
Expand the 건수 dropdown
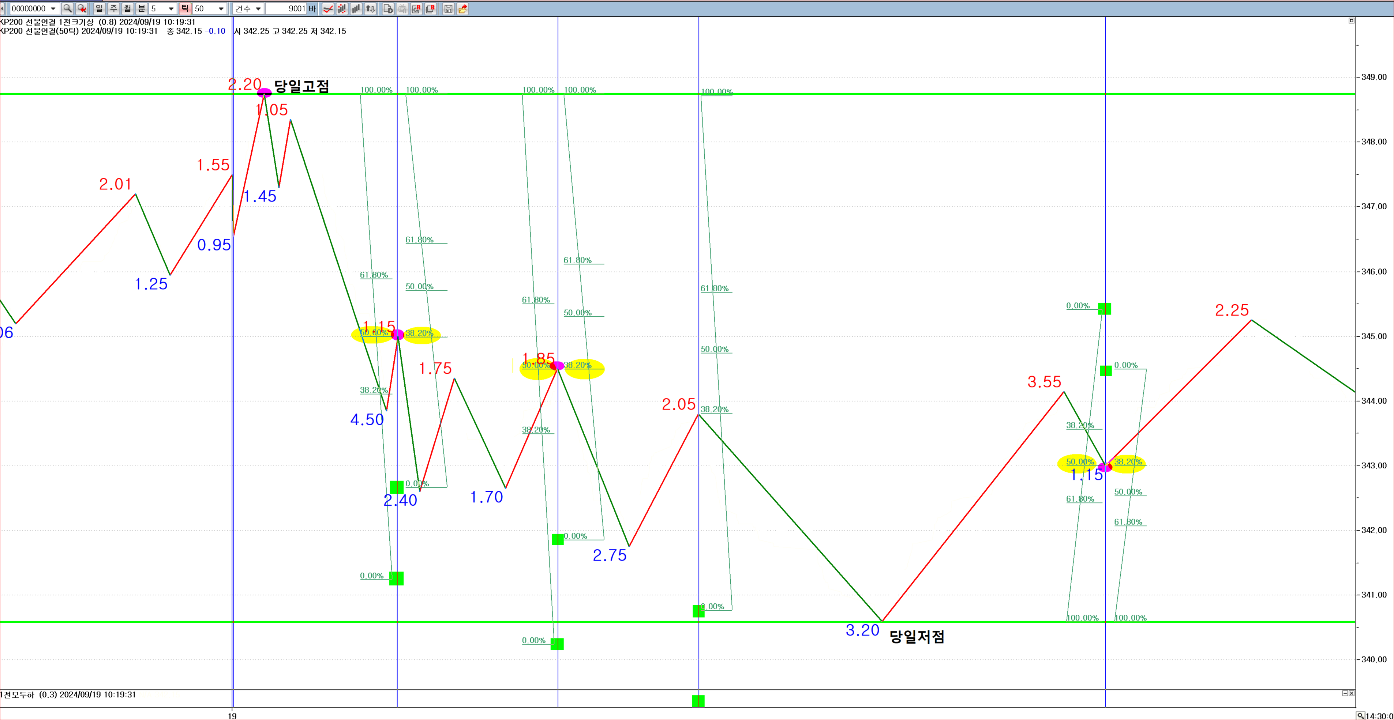(x=258, y=9)
